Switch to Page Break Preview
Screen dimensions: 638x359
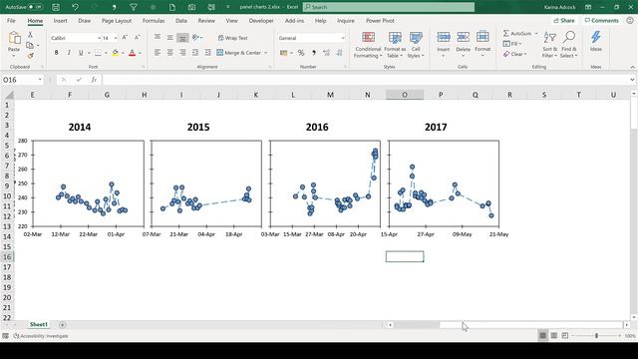(565, 335)
